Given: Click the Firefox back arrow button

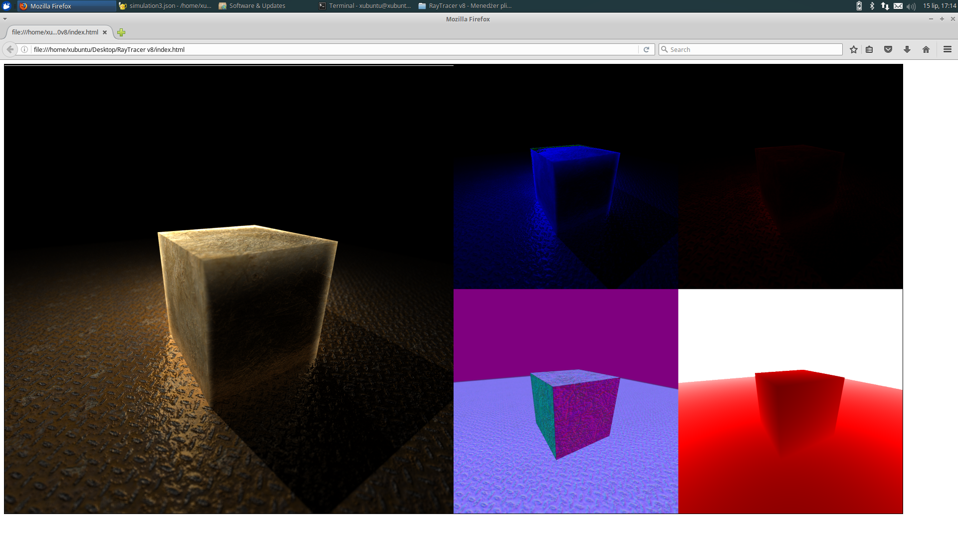Looking at the screenshot, I should point(10,49).
